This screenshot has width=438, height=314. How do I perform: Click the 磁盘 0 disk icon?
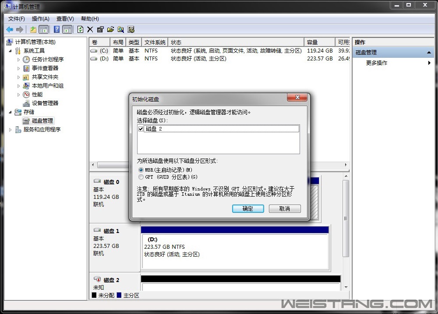pyautogui.click(x=97, y=181)
